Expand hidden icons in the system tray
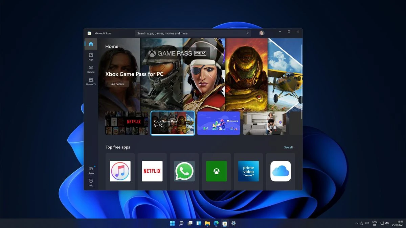406x228 pixels. click(357, 223)
